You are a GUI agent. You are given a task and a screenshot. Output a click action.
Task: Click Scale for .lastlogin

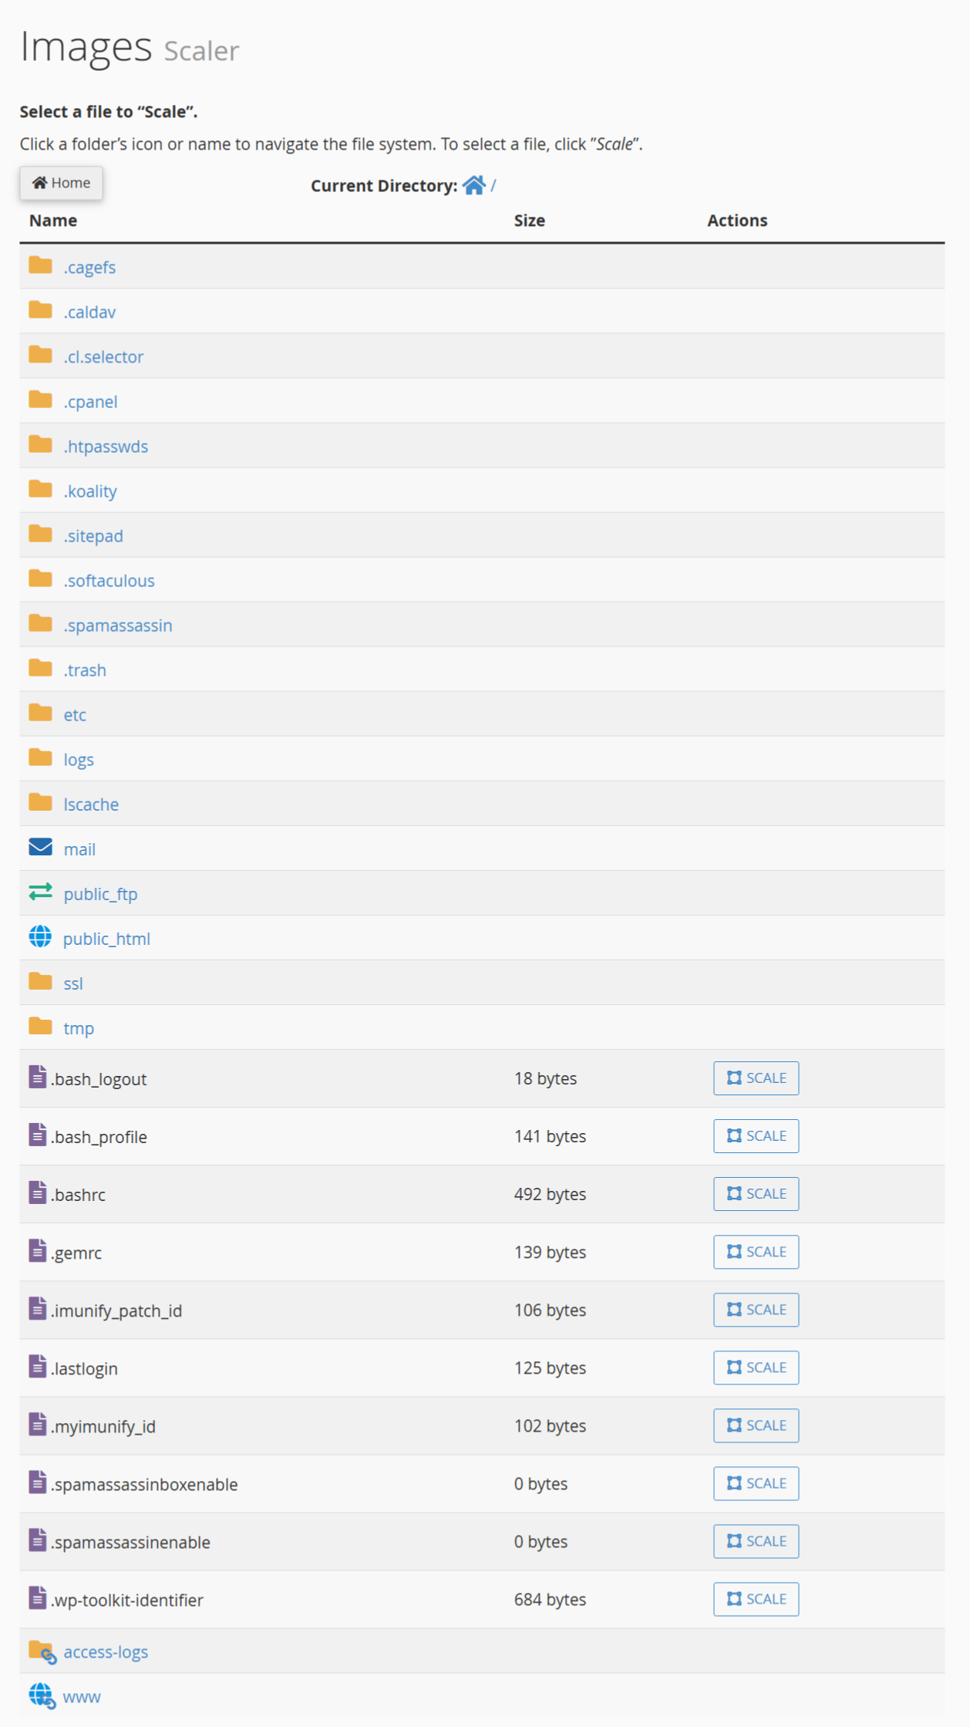click(x=756, y=1368)
